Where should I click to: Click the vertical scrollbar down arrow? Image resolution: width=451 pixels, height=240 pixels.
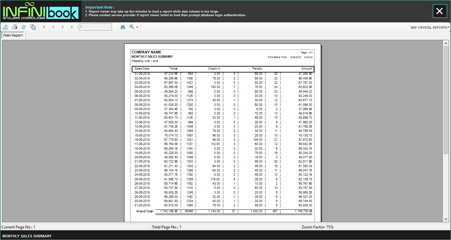(446, 219)
